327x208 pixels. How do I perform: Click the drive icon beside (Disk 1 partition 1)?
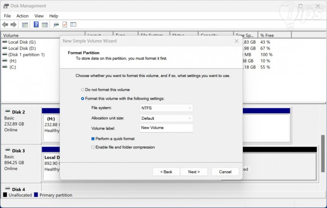[4, 54]
